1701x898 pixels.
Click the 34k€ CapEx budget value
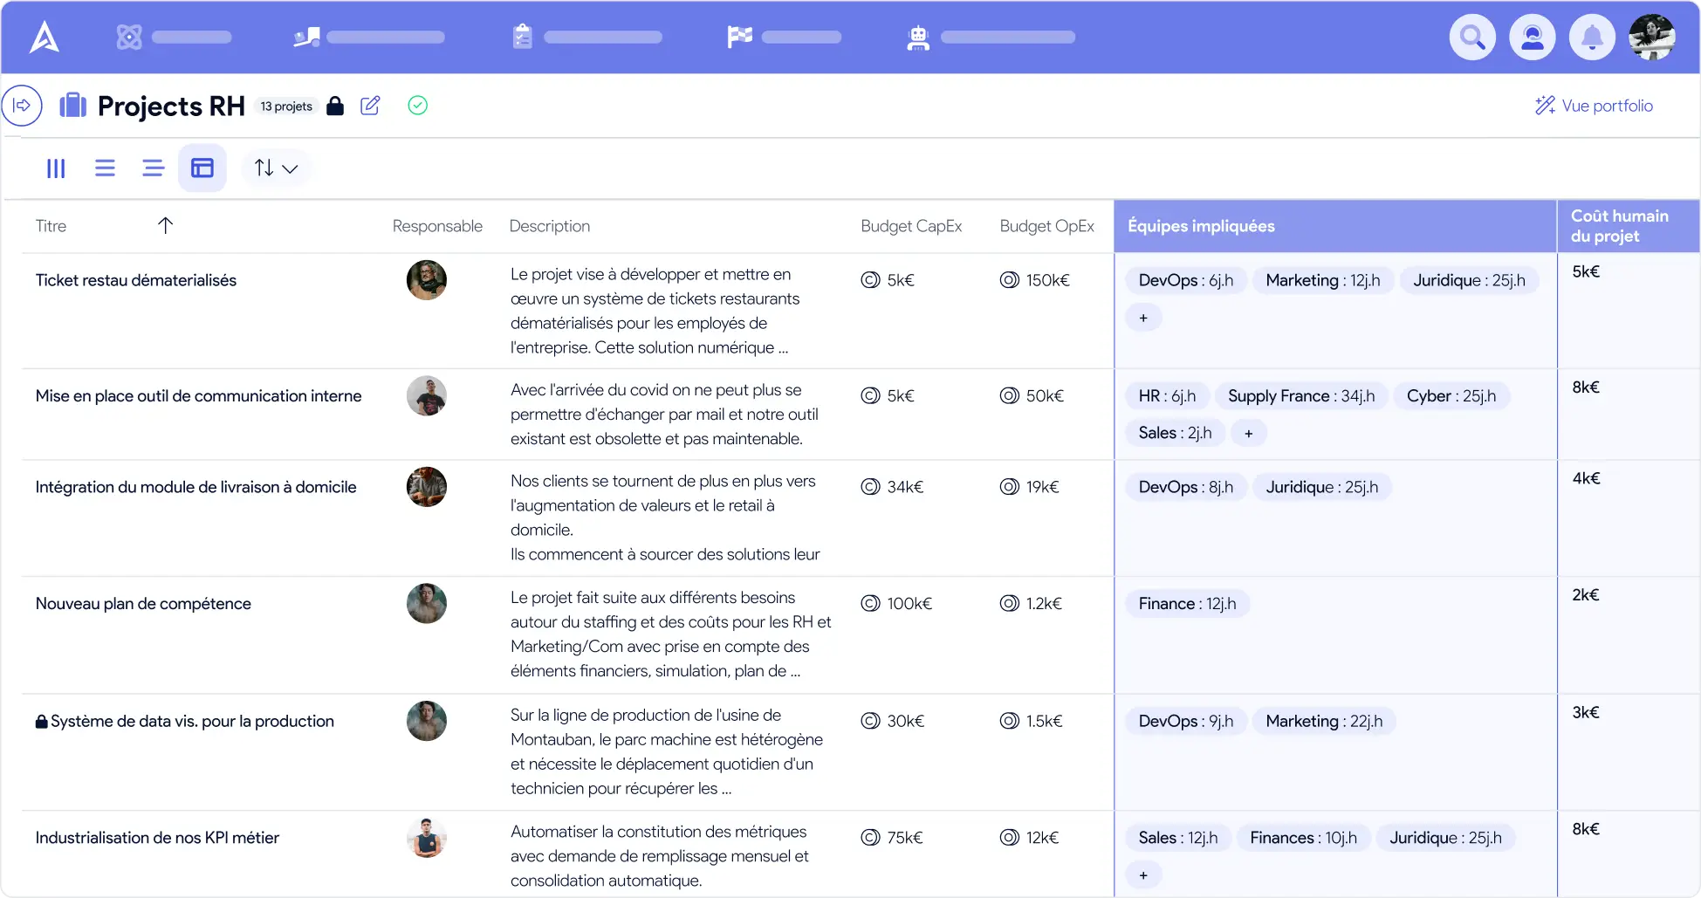point(905,487)
